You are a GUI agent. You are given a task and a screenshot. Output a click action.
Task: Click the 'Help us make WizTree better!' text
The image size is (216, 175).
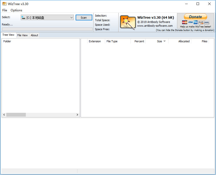click(196, 27)
